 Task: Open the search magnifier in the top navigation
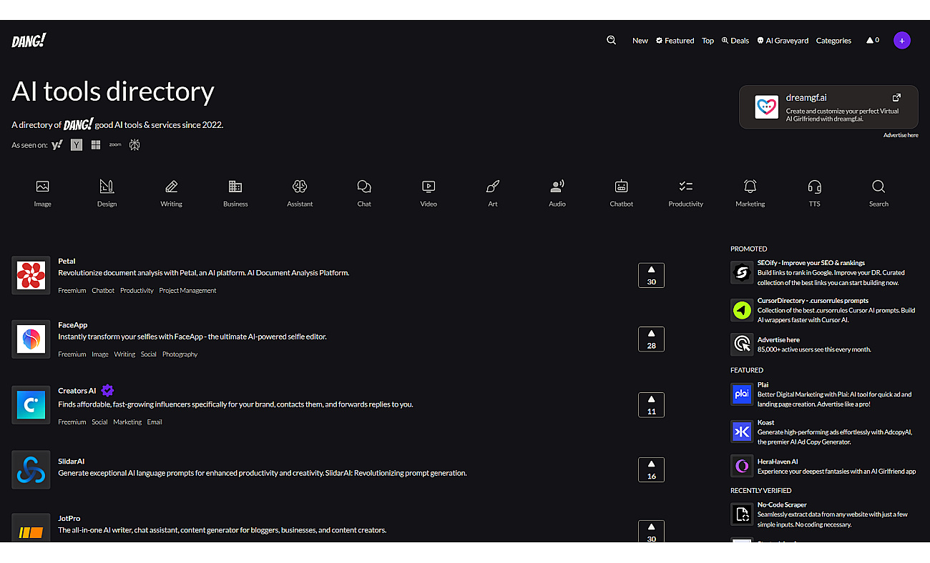[611, 40]
